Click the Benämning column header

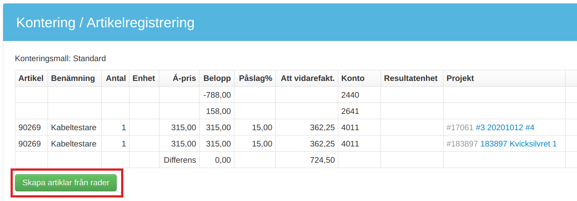coord(73,78)
